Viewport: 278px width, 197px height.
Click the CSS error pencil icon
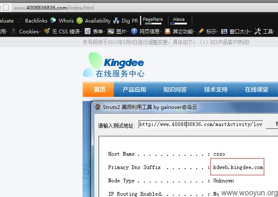click(x=47, y=31)
